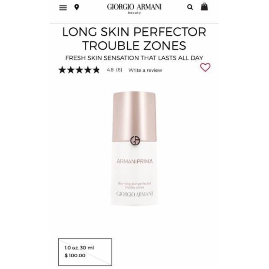Open the (6) reviews count

click(119, 70)
